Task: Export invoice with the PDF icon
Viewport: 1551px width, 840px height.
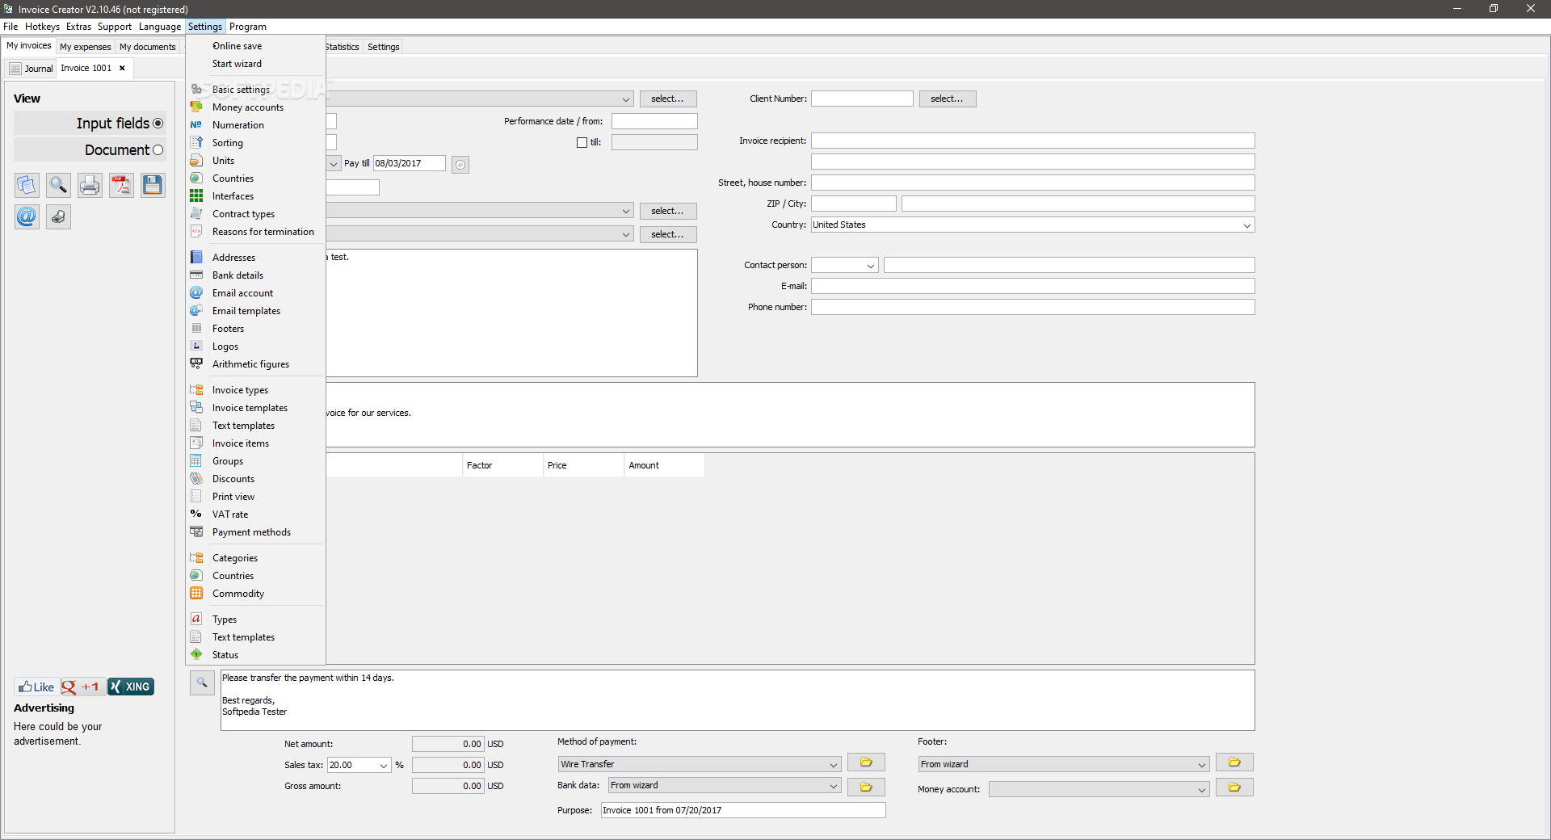Action: pos(121,185)
